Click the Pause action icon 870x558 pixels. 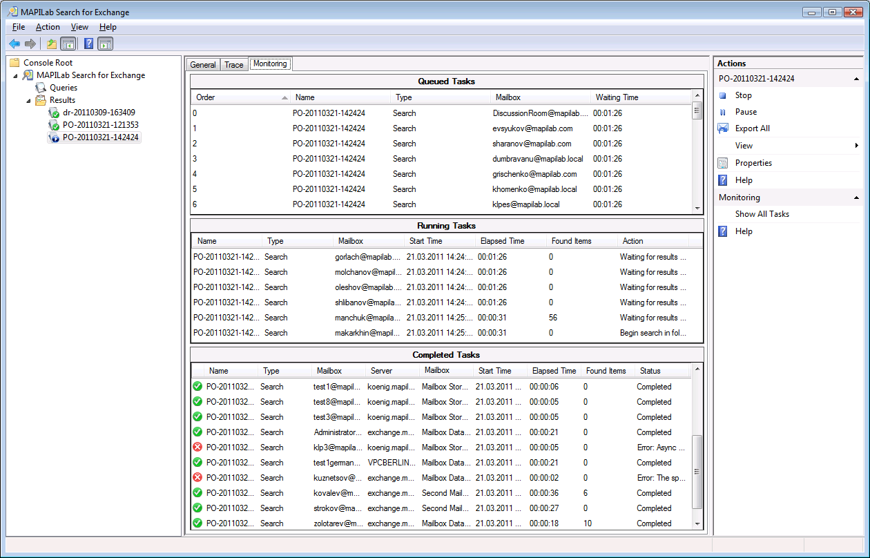pyautogui.click(x=723, y=112)
